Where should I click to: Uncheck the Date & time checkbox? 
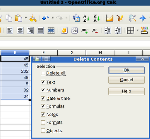tap(43, 98)
